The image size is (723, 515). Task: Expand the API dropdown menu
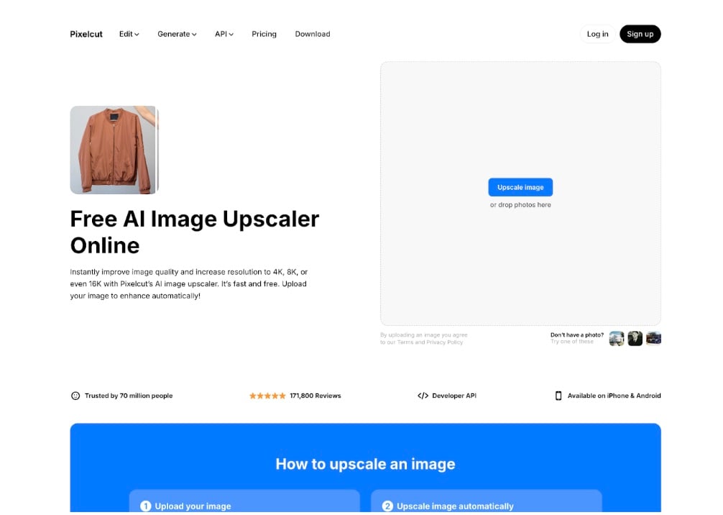224,34
